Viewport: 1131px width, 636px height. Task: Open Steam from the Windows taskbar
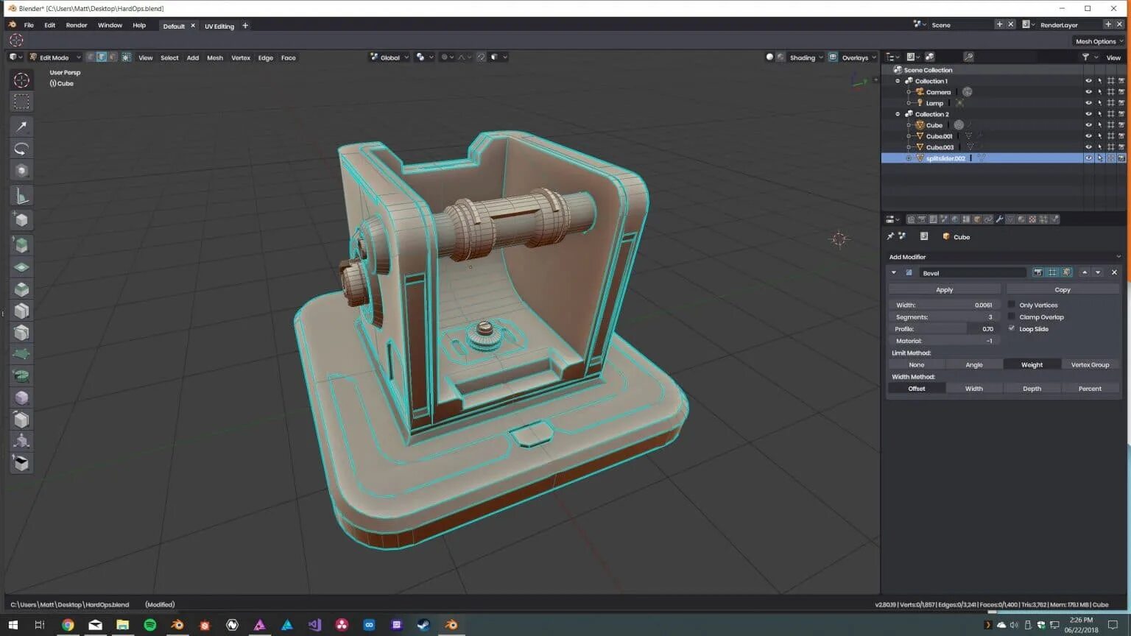(423, 625)
